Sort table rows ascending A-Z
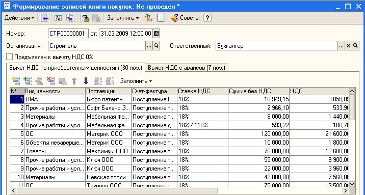This screenshot has width=365, height=195. (98, 81)
